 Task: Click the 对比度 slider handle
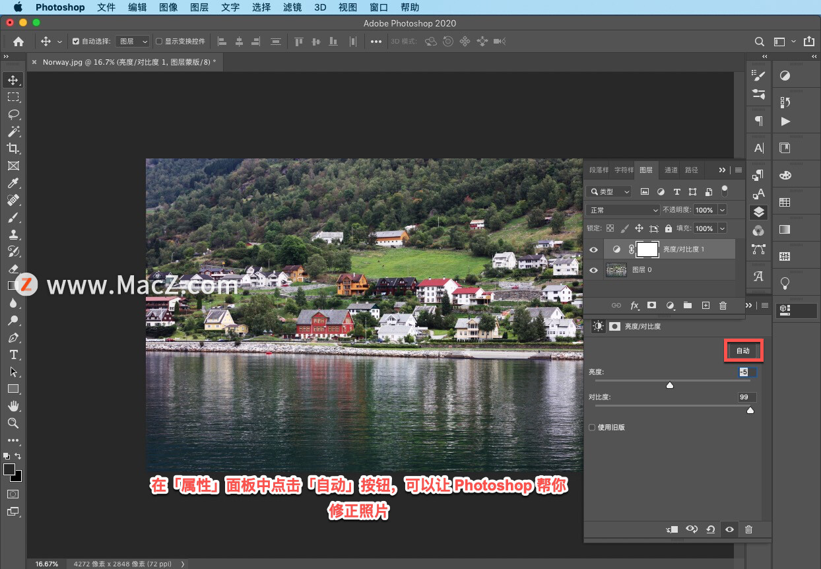tap(750, 411)
